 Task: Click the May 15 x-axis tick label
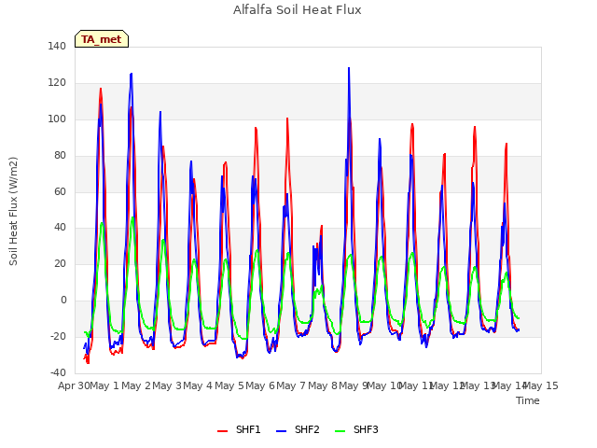[x=541, y=385]
